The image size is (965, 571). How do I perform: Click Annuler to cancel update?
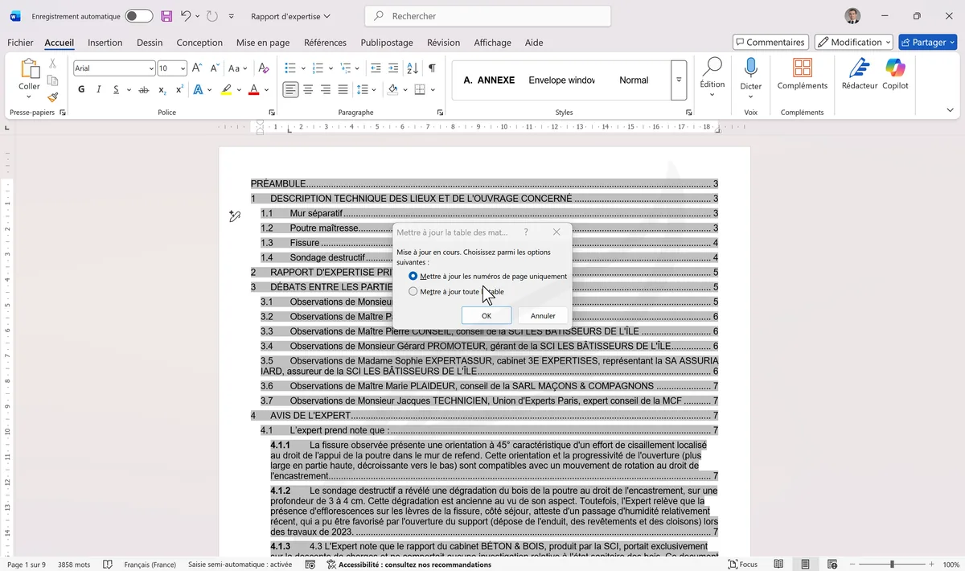(x=543, y=316)
